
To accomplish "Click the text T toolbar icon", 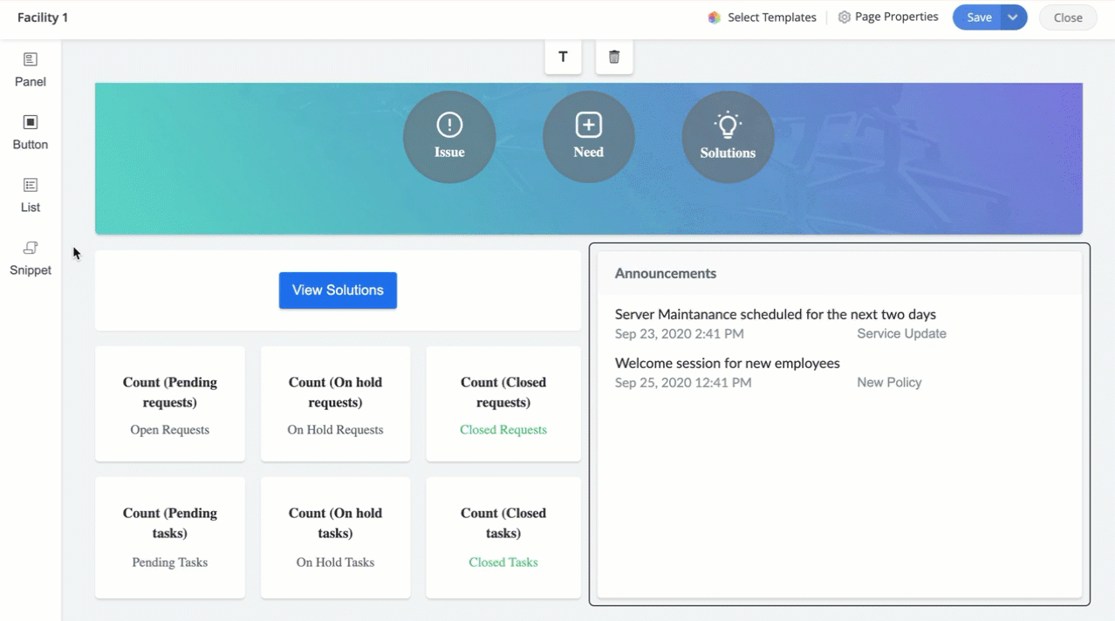I will (x=563, y=58).
